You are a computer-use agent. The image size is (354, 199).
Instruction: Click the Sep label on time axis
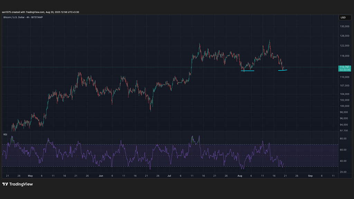point(310,176)
